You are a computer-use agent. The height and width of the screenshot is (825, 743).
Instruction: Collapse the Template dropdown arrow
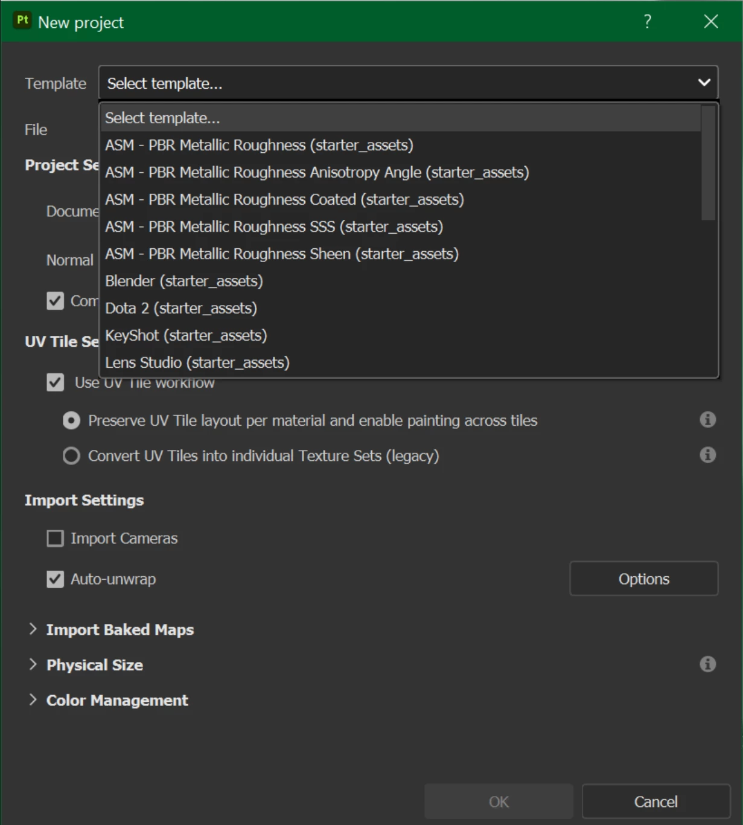coord(704,82)
